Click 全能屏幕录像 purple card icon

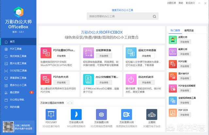pyautogui.click(x=88, y=53)
